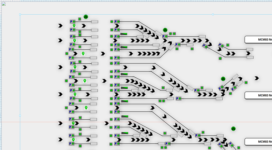Click the broken image icon in top-left corner

point(4,4)
